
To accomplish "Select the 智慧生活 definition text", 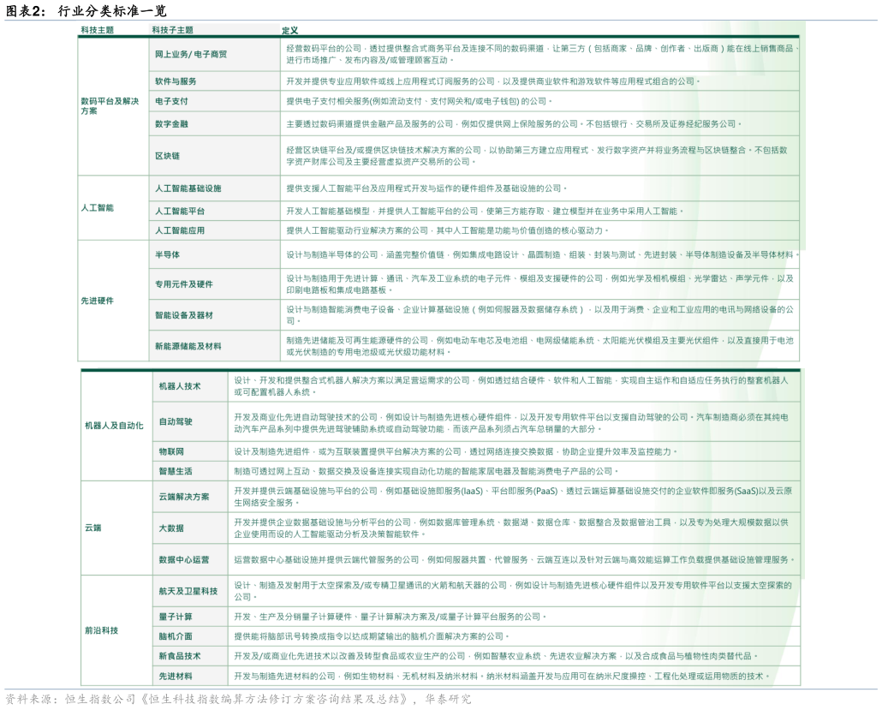I will pos(426,471).
